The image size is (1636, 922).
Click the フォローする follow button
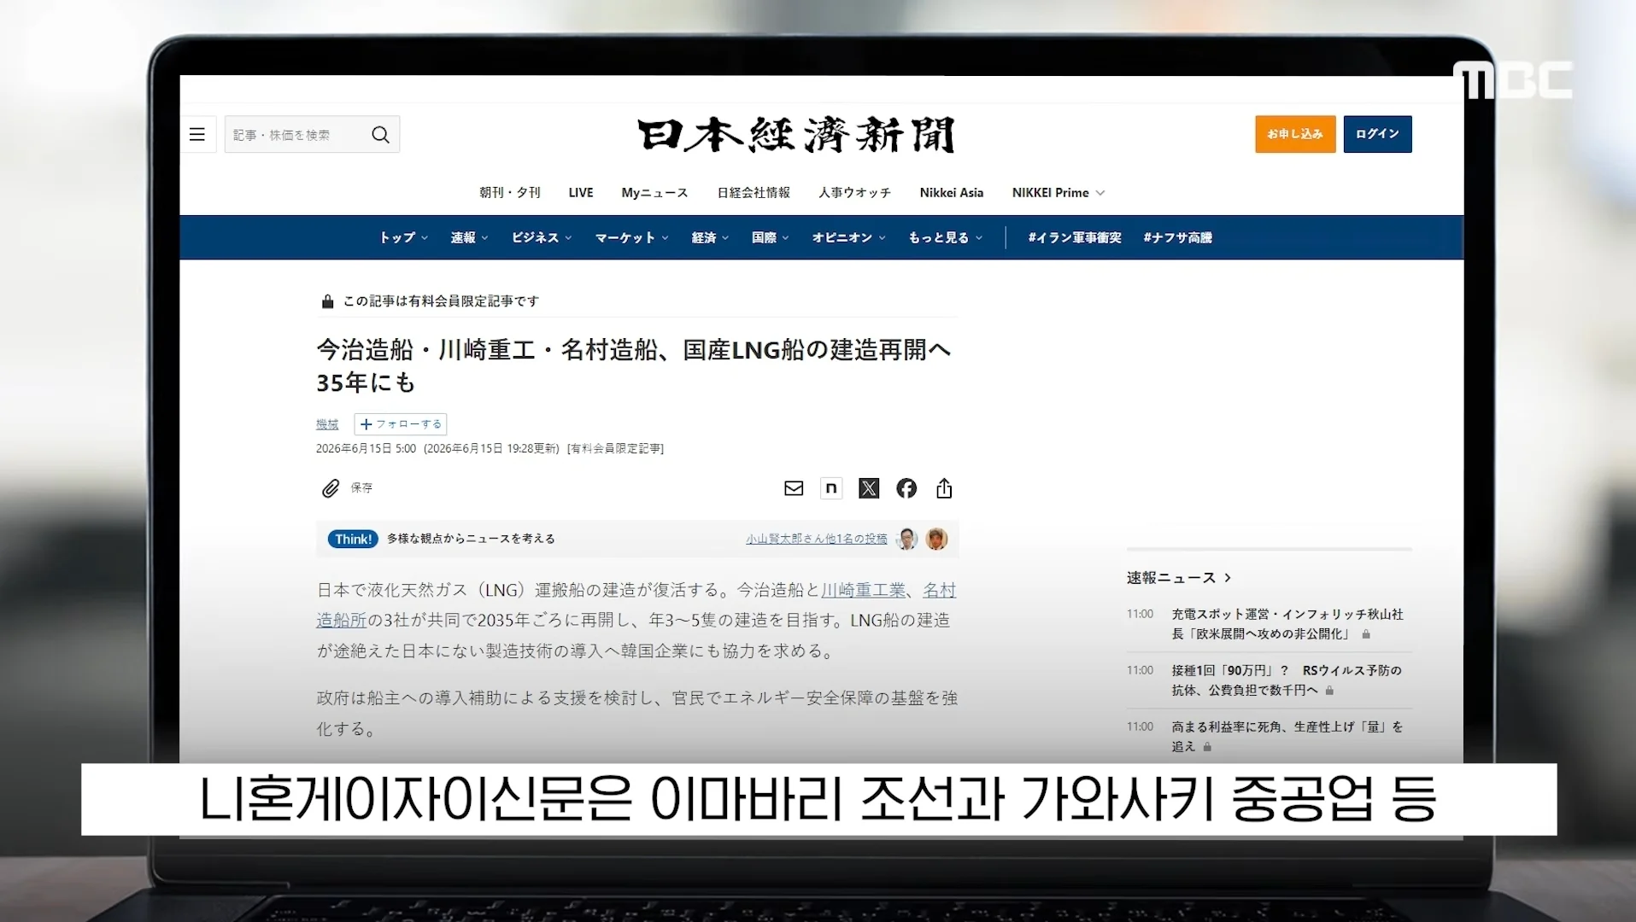(401, 424)
